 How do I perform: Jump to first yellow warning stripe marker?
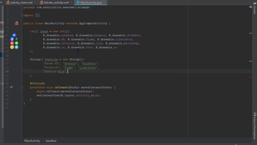(251, 33)
